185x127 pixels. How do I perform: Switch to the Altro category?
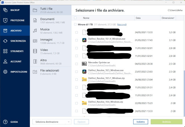coord(50,61)
